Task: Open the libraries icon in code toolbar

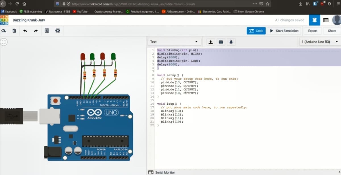Action: [x=221, y=42]
